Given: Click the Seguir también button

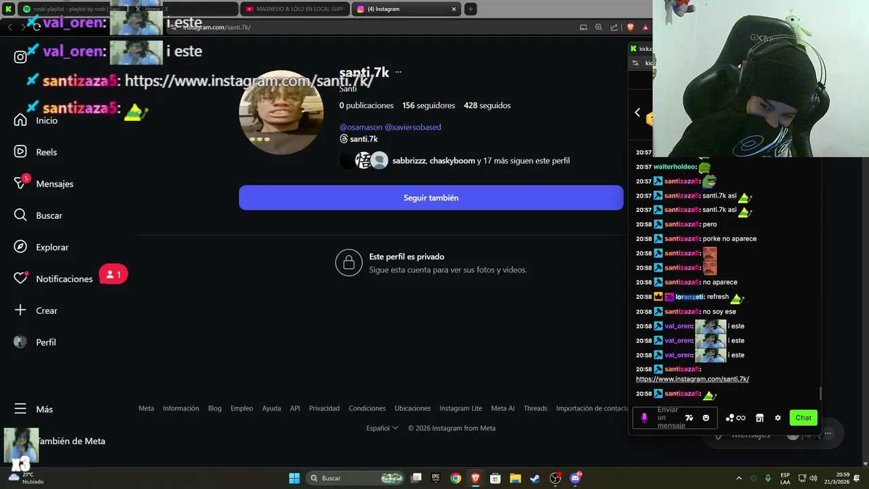Looking at the screenshot, I should pos(431,198).
